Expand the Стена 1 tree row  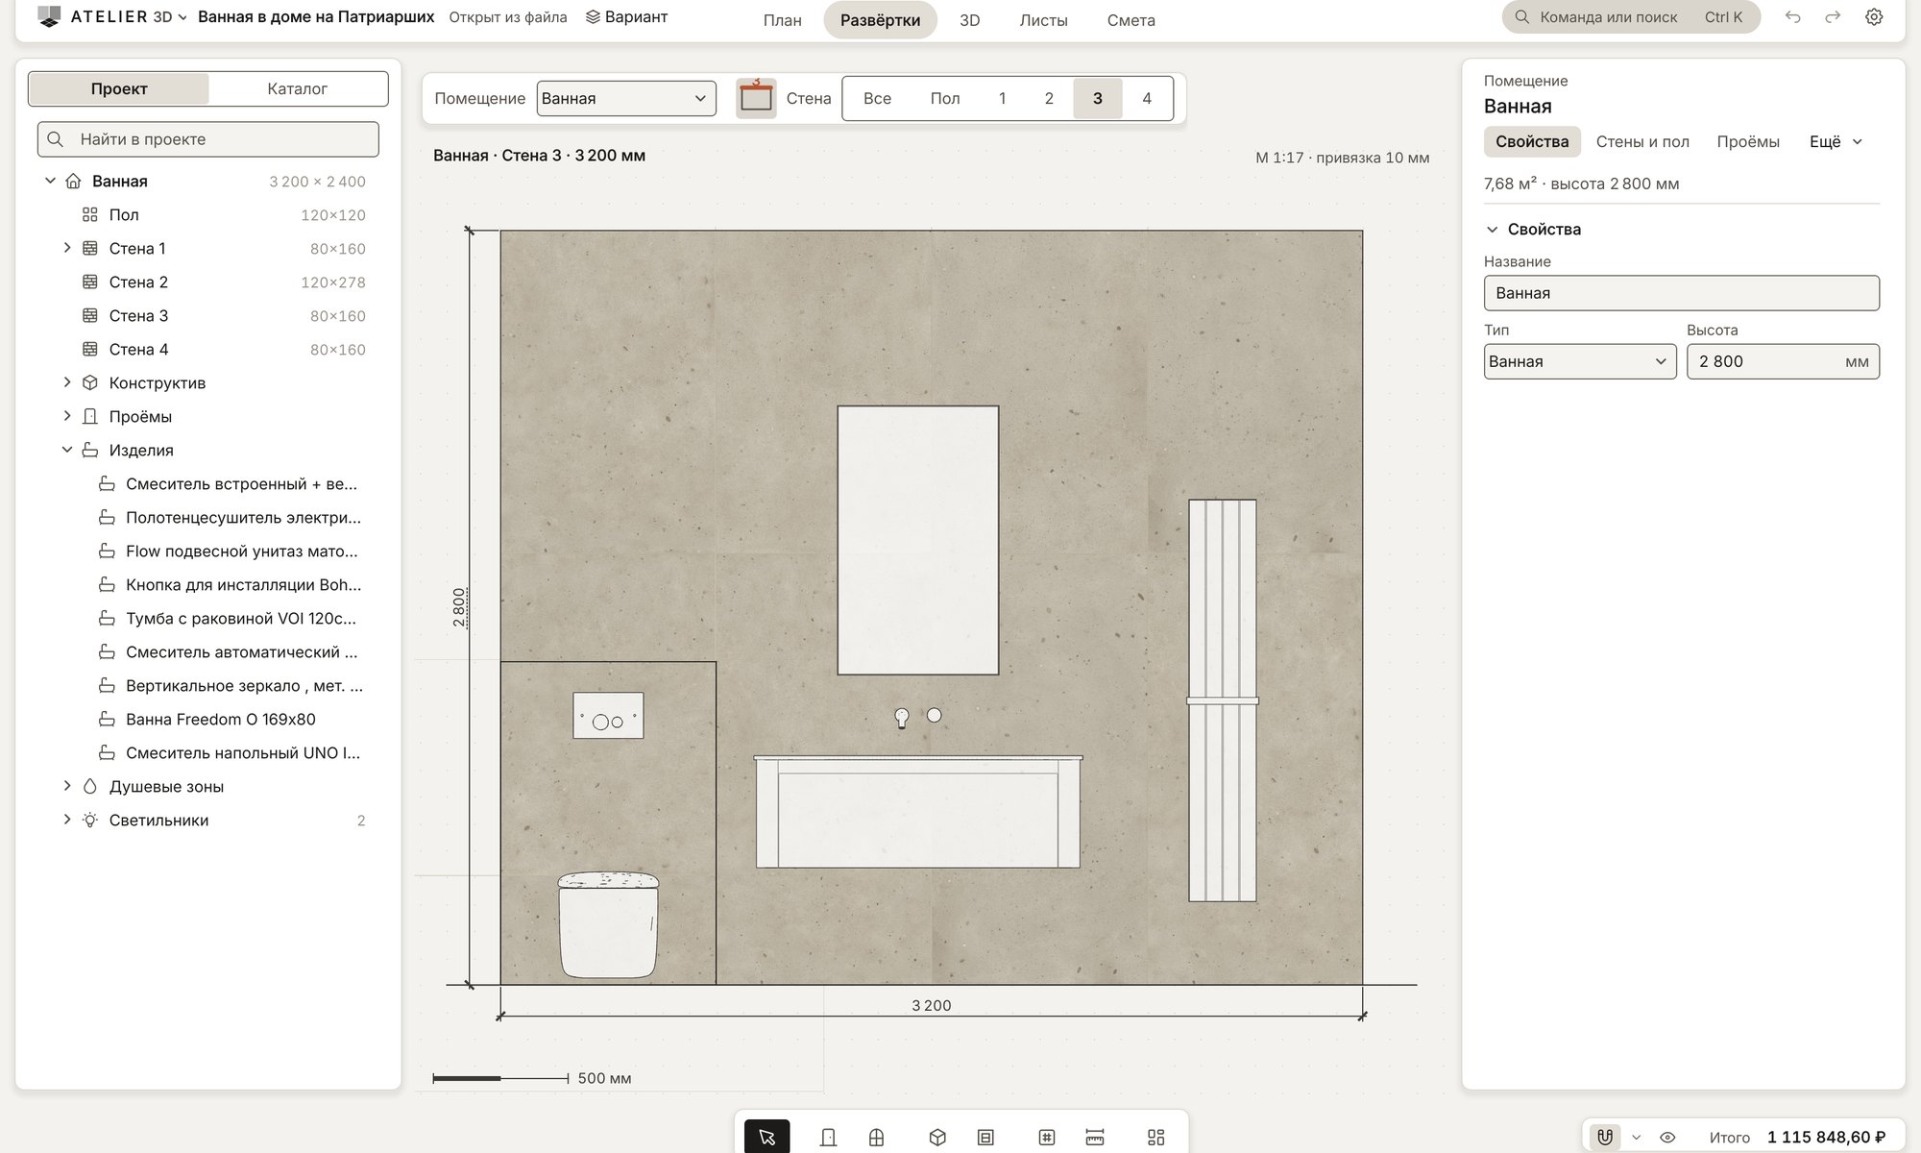(67, 248)
